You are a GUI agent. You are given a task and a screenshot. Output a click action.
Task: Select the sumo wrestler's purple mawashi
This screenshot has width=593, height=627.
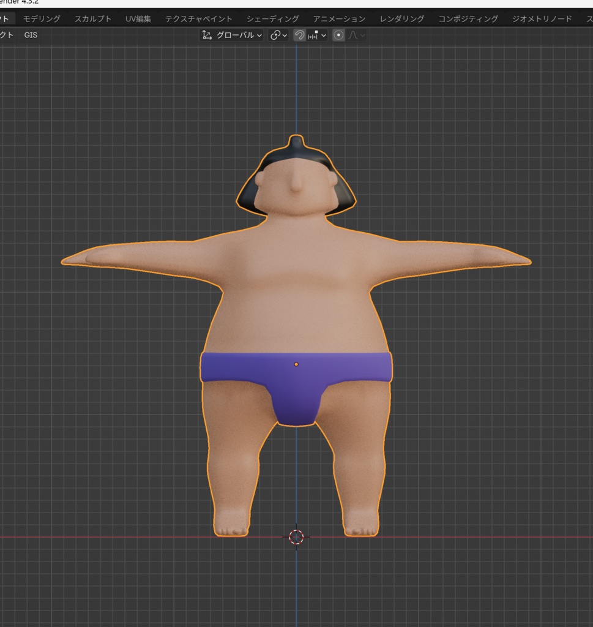tap(296, 384)
